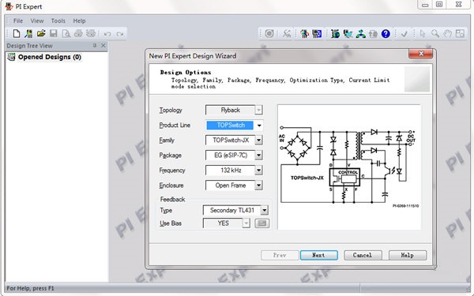Expand the Family dropdown
The height and width of the screenshot is (296, 474).
(258, 141)
